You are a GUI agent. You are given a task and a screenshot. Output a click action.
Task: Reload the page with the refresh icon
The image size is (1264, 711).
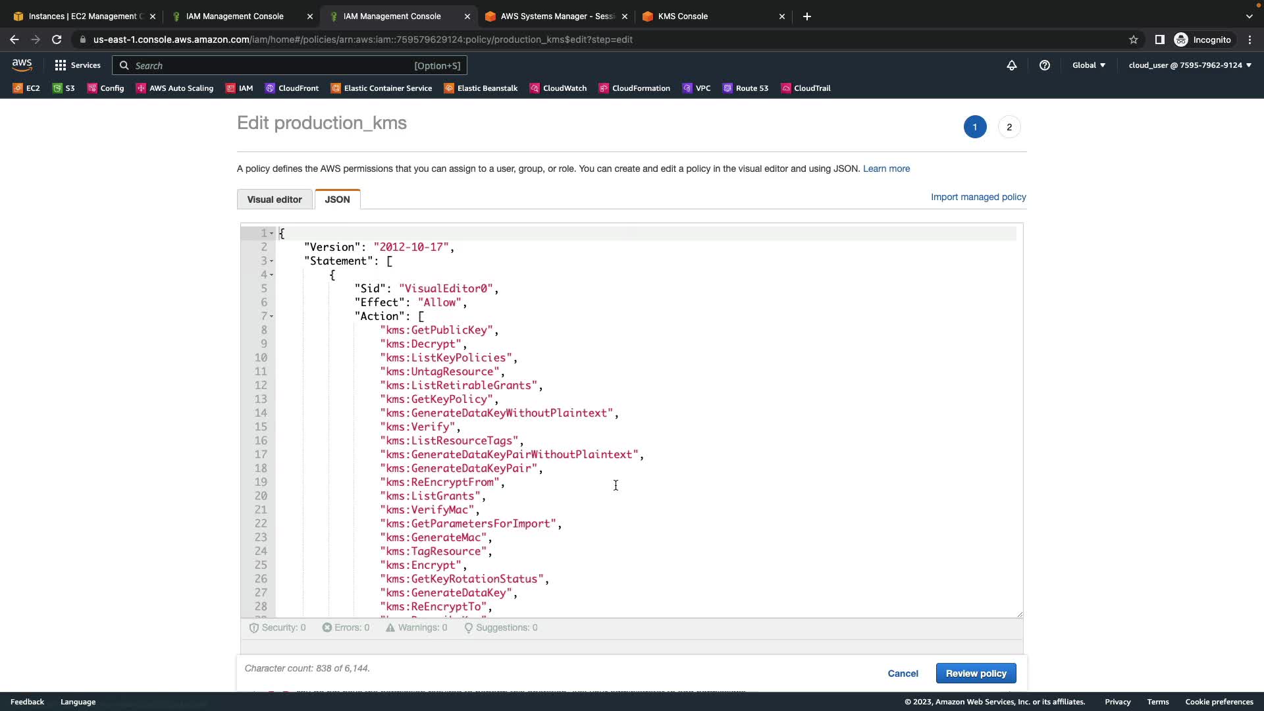point(57,39)
